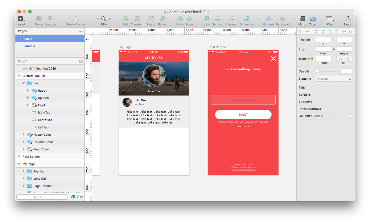This screenshot has width=370, height=223.
Task: Enable the Gaussian Blur checkbox
Action: click(350, 115)
